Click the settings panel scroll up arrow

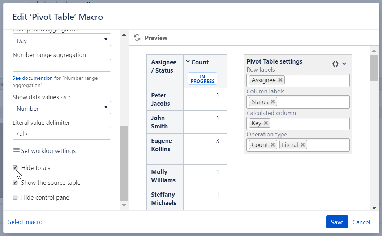point(124,35)
